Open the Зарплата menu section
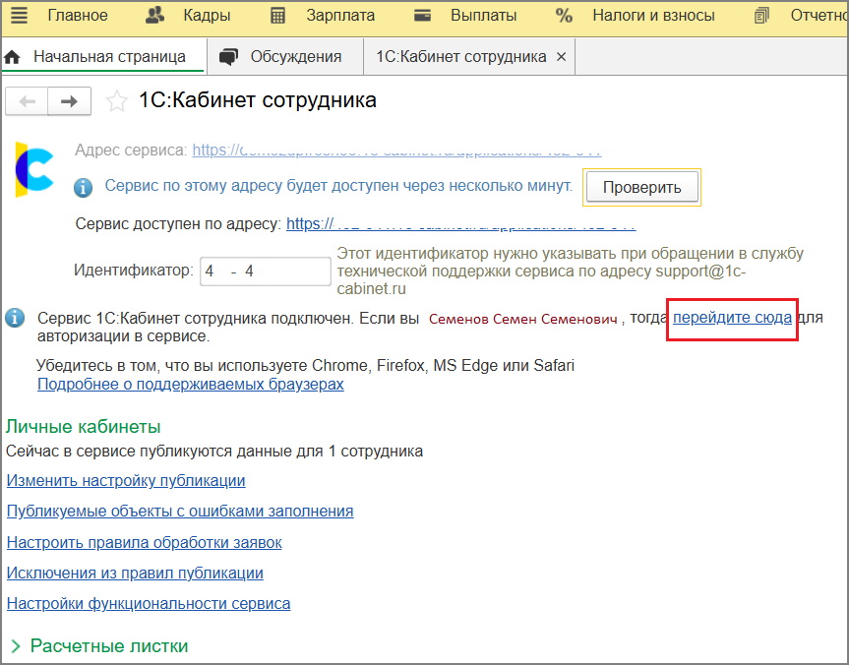This screenshot has width=849, height=665. coord(340,15)
